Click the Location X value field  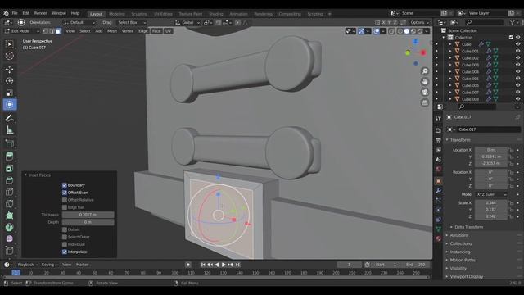point(491,150)
